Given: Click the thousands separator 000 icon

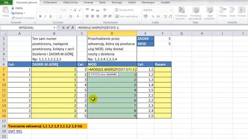Looking at the screenshot, I should click(x=158, y=16).
